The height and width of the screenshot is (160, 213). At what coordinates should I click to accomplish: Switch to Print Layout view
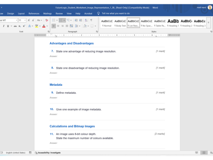click(x=204, y=153)
